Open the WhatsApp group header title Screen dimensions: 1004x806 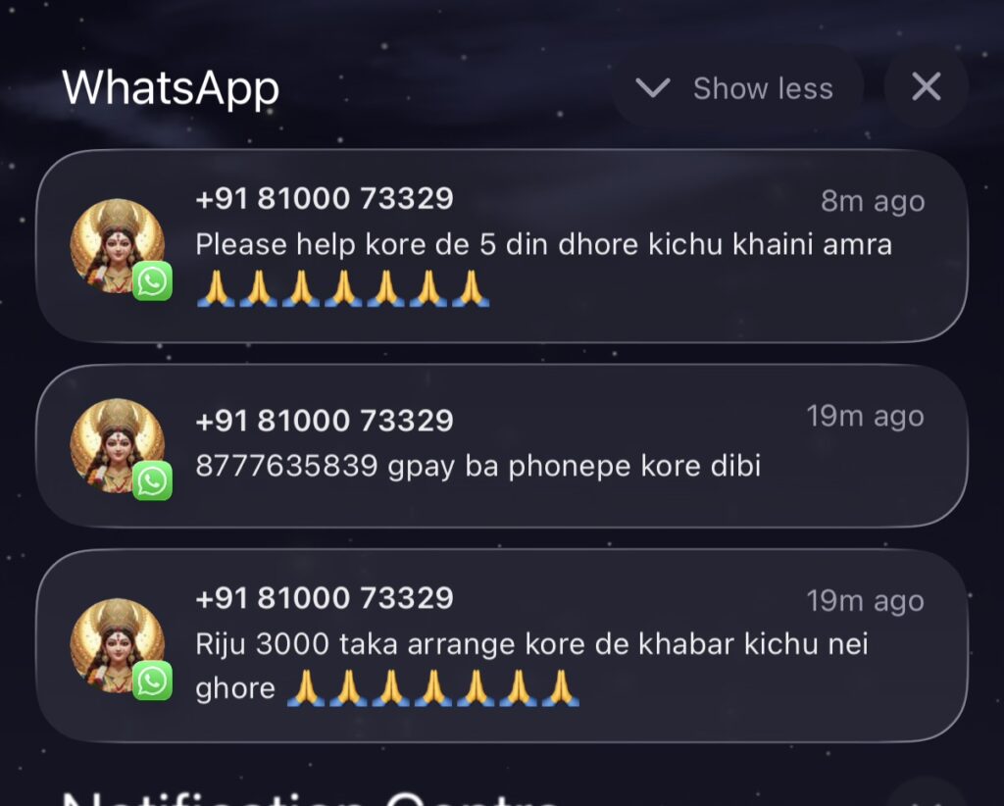pos(171,89)
